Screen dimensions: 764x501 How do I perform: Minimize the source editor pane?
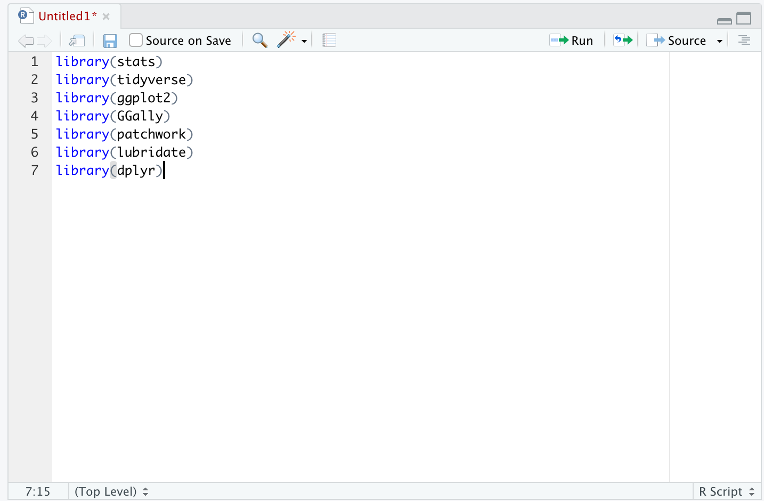725,21
